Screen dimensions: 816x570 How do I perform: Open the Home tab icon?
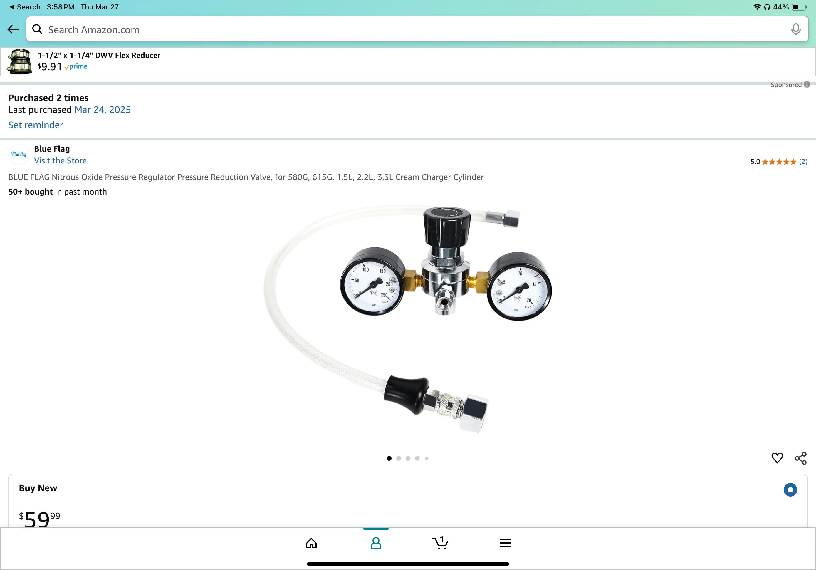(x=311, y=543)
